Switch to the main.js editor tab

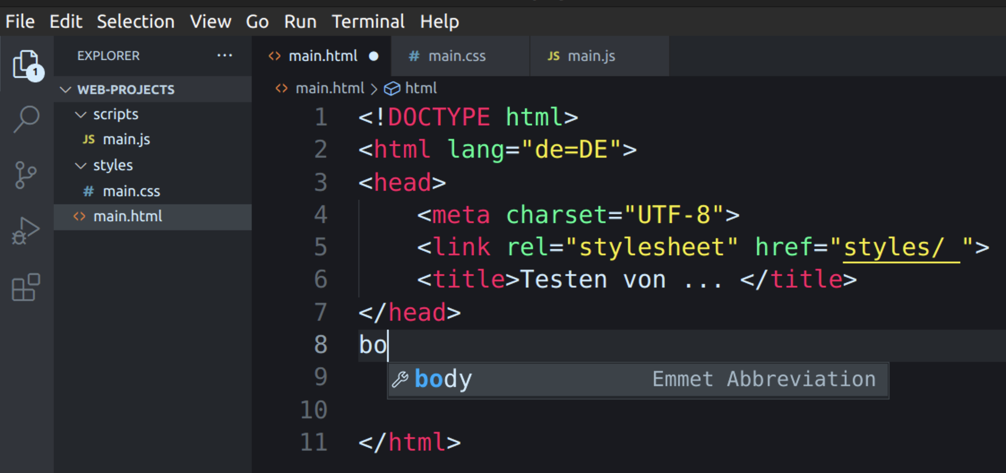point(599,56)
